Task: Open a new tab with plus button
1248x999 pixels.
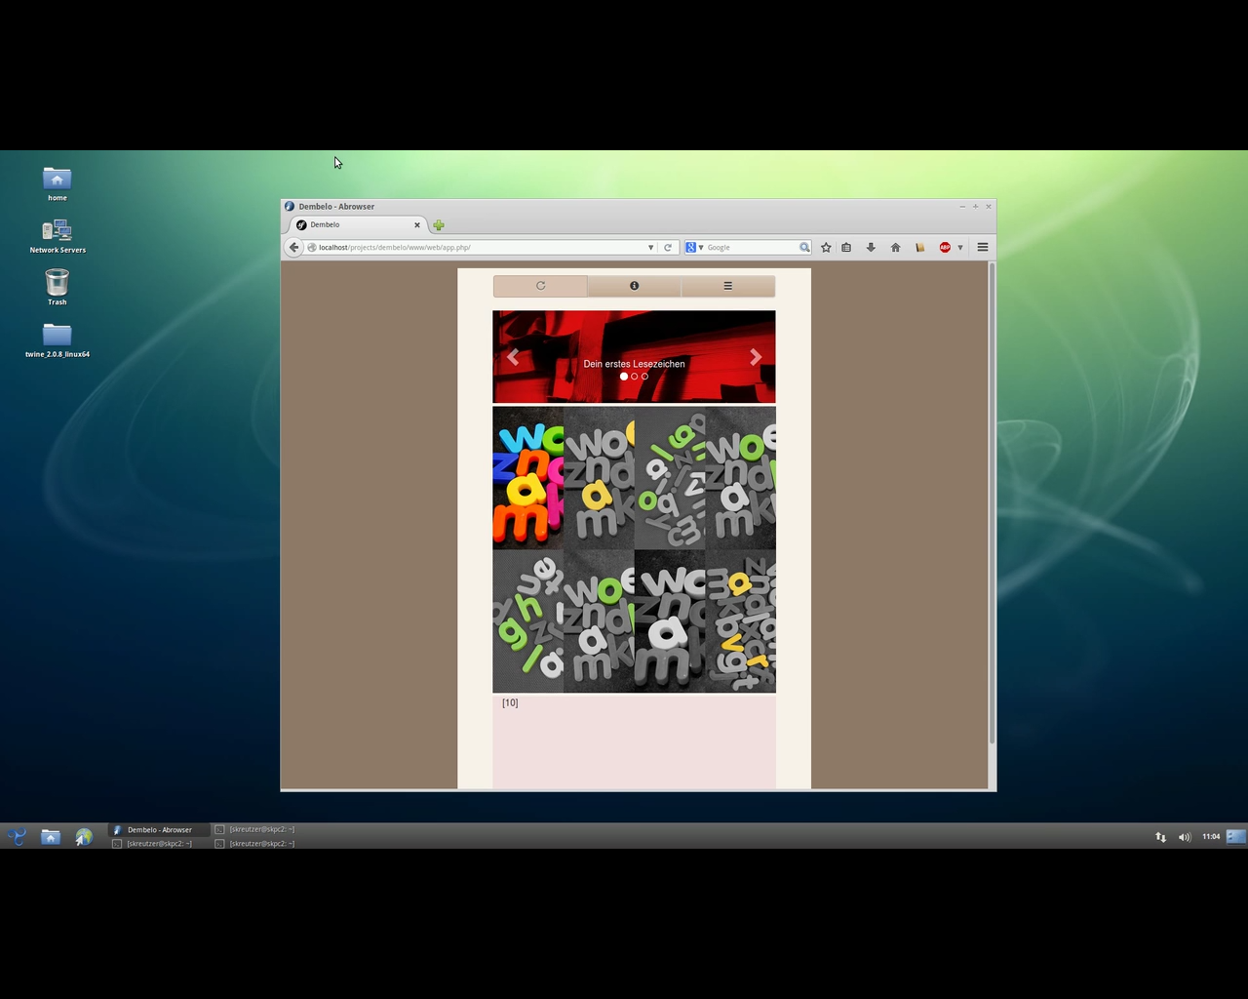Action: pyautogui.click(x=439, y=225)
